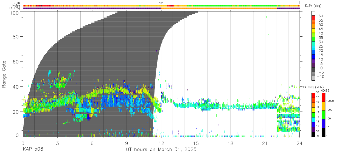Click the Range Gate axis tick 20
The image size is (337, 155).
pos(16,112)
